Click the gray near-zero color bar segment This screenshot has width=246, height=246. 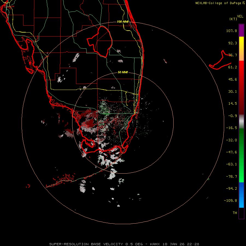pyautogui.click(x=241, y=121)
